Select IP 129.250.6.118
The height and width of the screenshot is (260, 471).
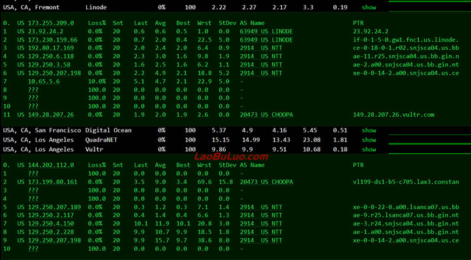click(x=51, y=56)
